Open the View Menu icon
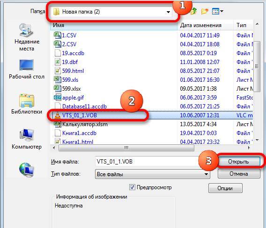The height and width of the screenshot is (228, 266). [x=215, y=12]
